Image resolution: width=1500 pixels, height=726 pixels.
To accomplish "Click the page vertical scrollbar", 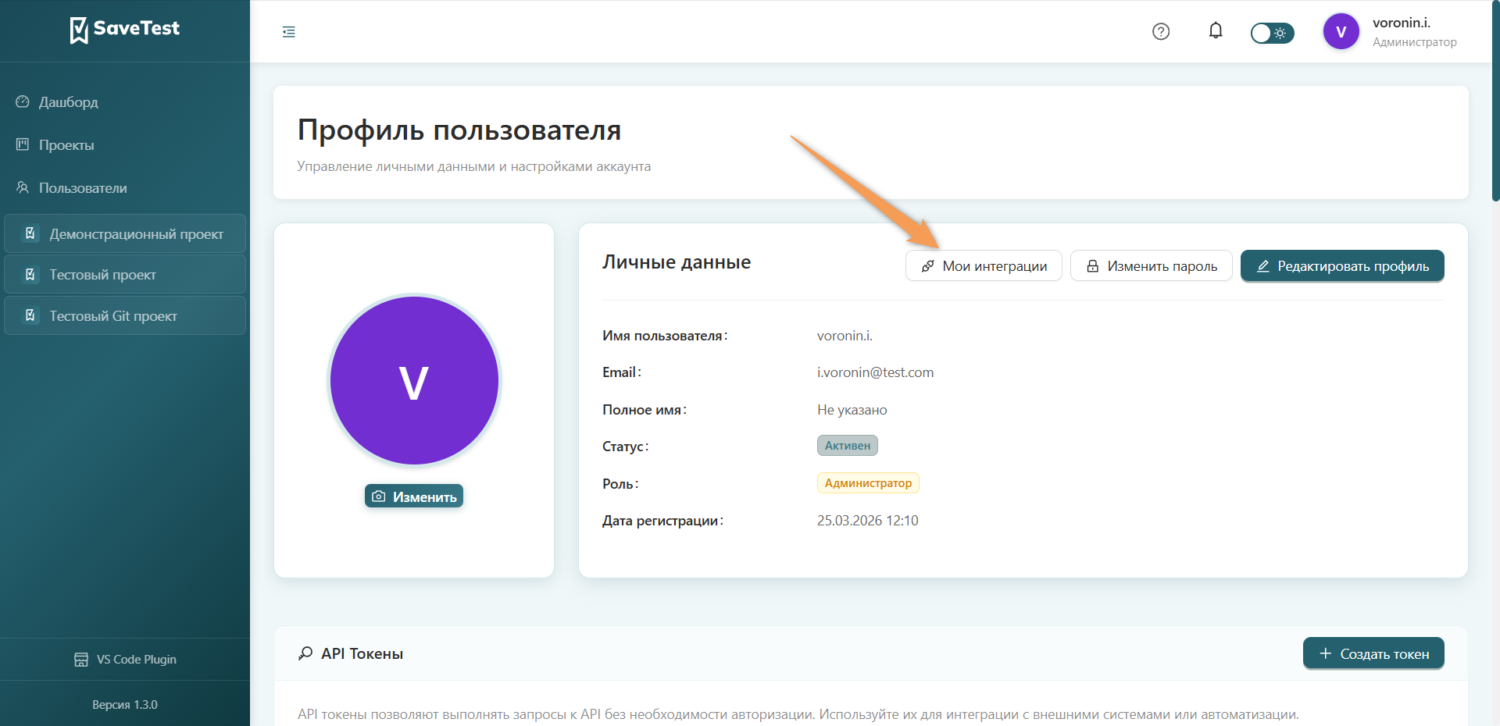I will pyautogui.click(x=1495, y=101).
